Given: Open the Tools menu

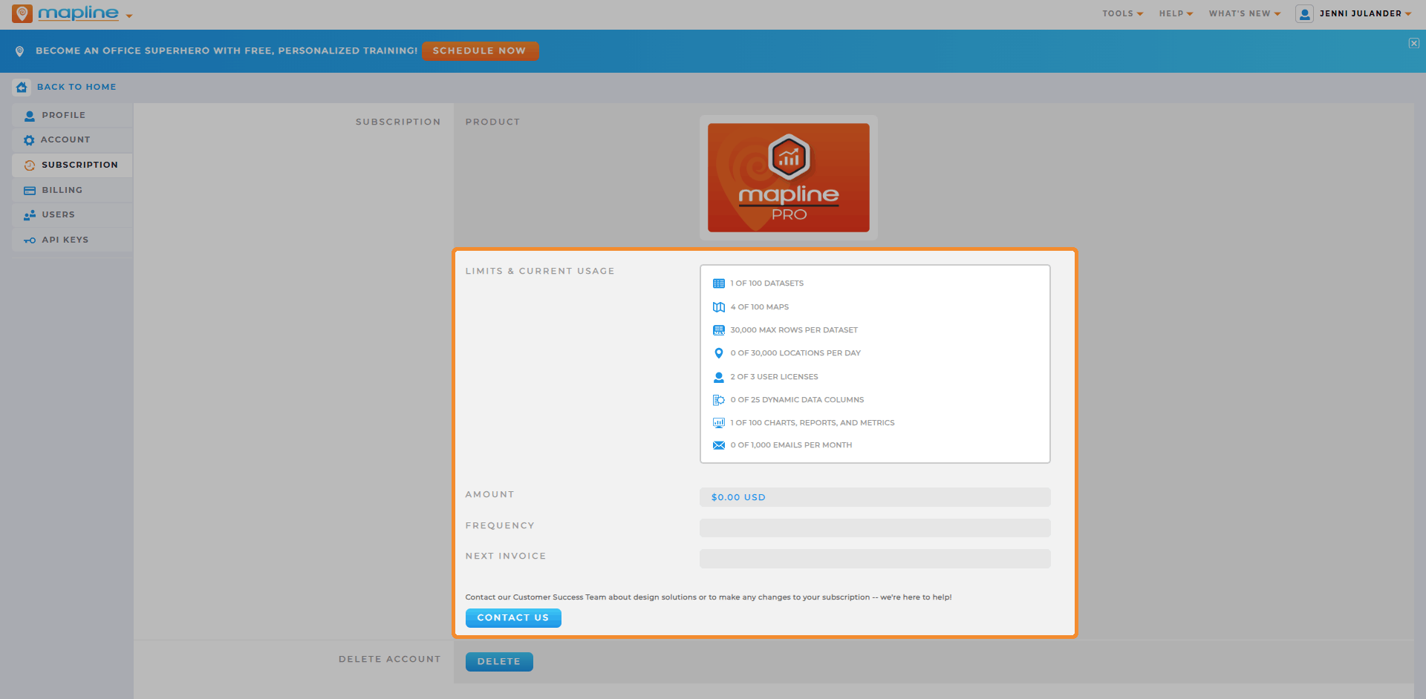Looking at the screenshot, I should pos(1122,13).
